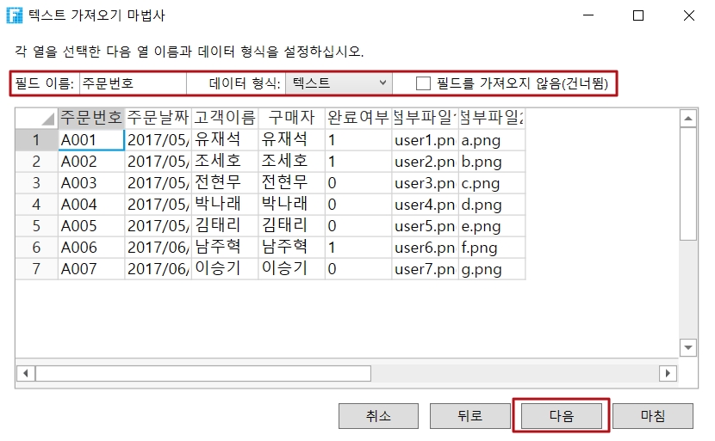Click the horizontal scrollbar right arrow
The width and height of the screenshot is (715, 441).
[667, 373]
